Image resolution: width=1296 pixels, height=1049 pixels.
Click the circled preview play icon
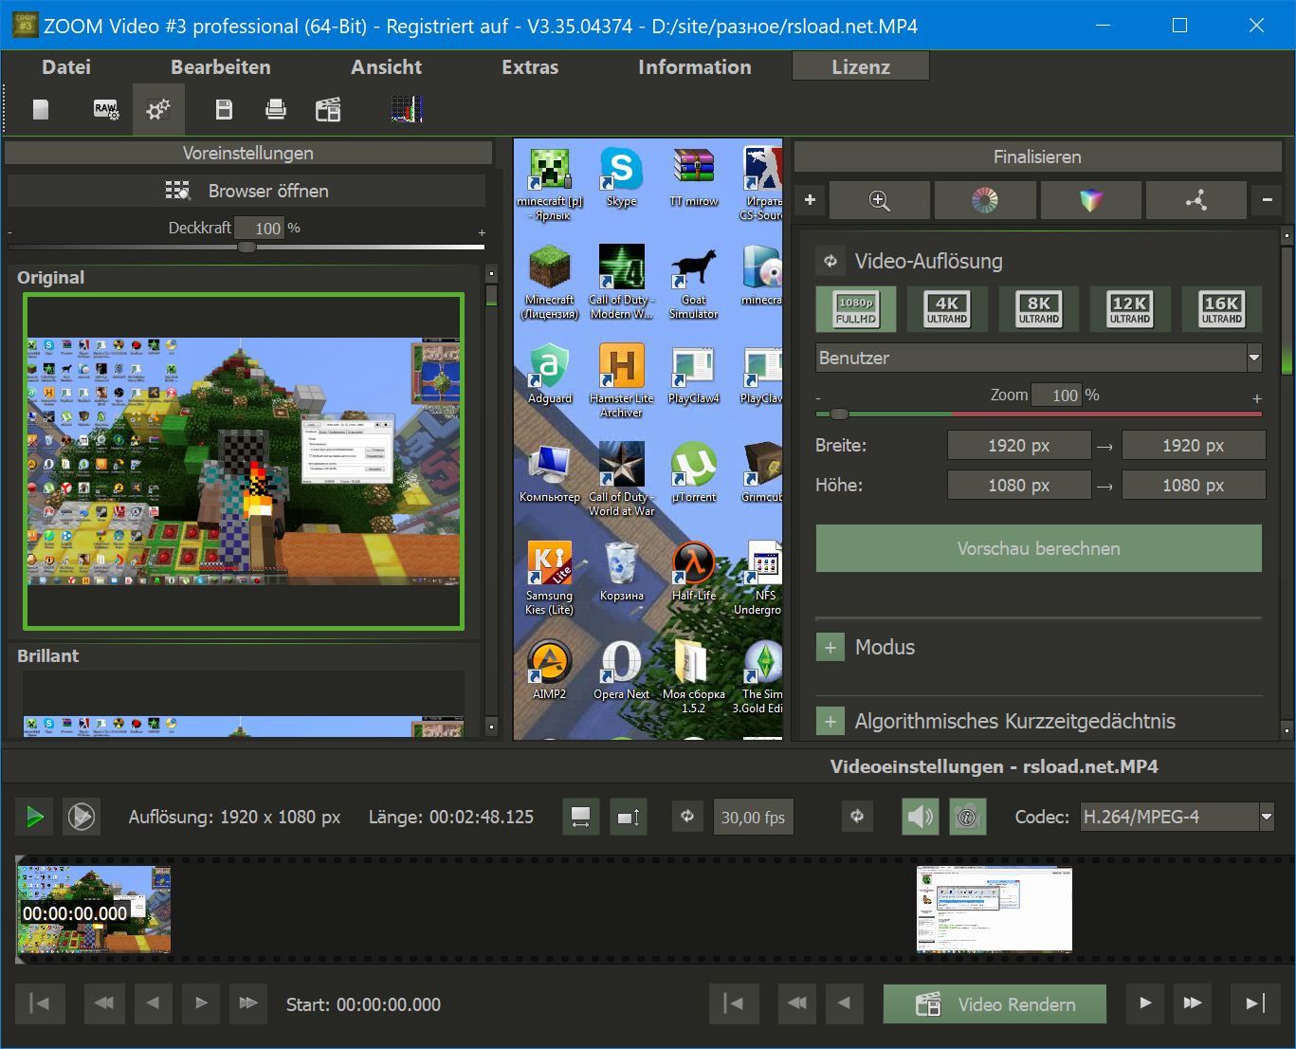[82, 817]
